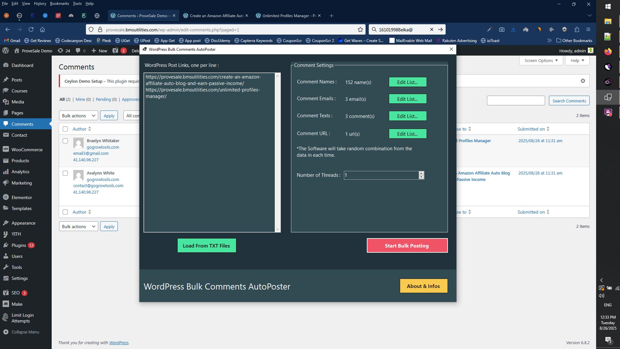Open the updates icon showing 24
Image resolution: width=620 pixels, height=349 pixels.
[64, 51]
